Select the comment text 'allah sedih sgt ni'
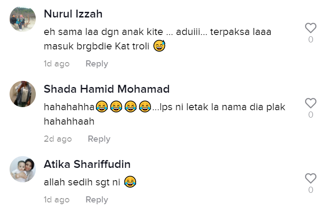Viewport: 333px width, 209px height. click(82, 182)
